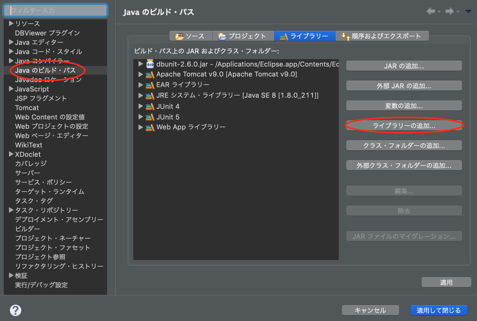Click the JAR の追加... button
Viewport: 477px width, 321px height.
[x=404, y=66]
